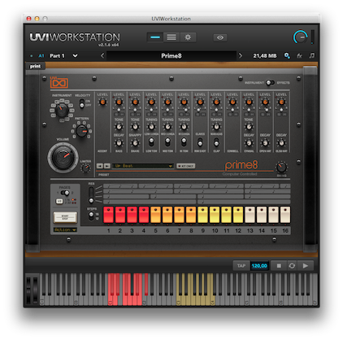This screenshot has height=340, width=343.
Task: Click the Bass Decay knob
Action: (119, 142)
